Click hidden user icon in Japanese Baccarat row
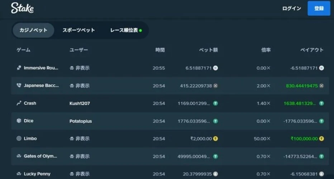The width and height of the screenshot is (334, 179). click(72, 86)
